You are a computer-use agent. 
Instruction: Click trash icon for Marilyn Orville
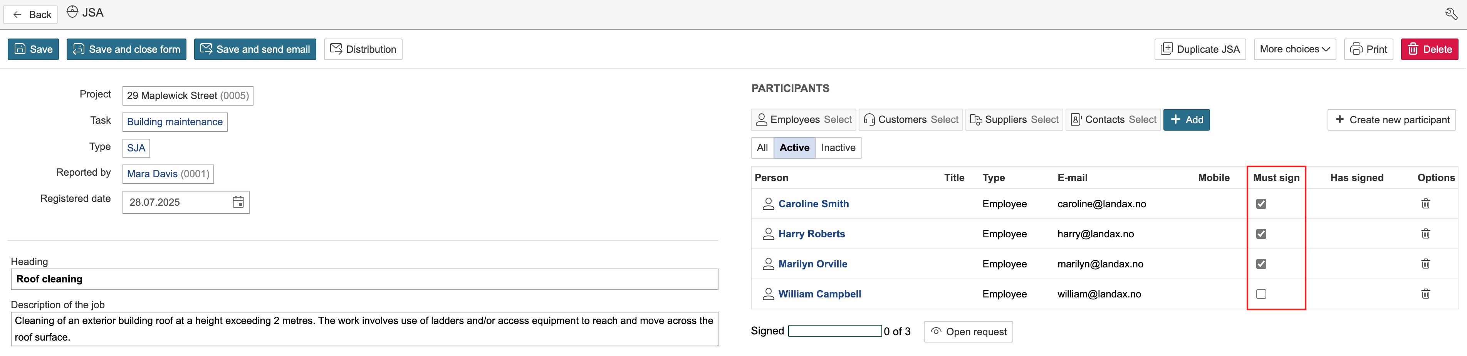(x=1425, y=264)
